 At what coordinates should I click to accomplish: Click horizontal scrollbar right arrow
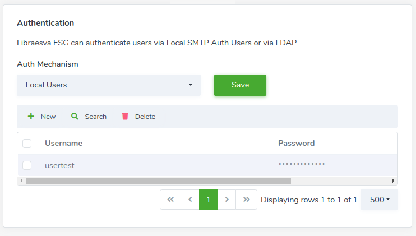(x=394, y=181)
